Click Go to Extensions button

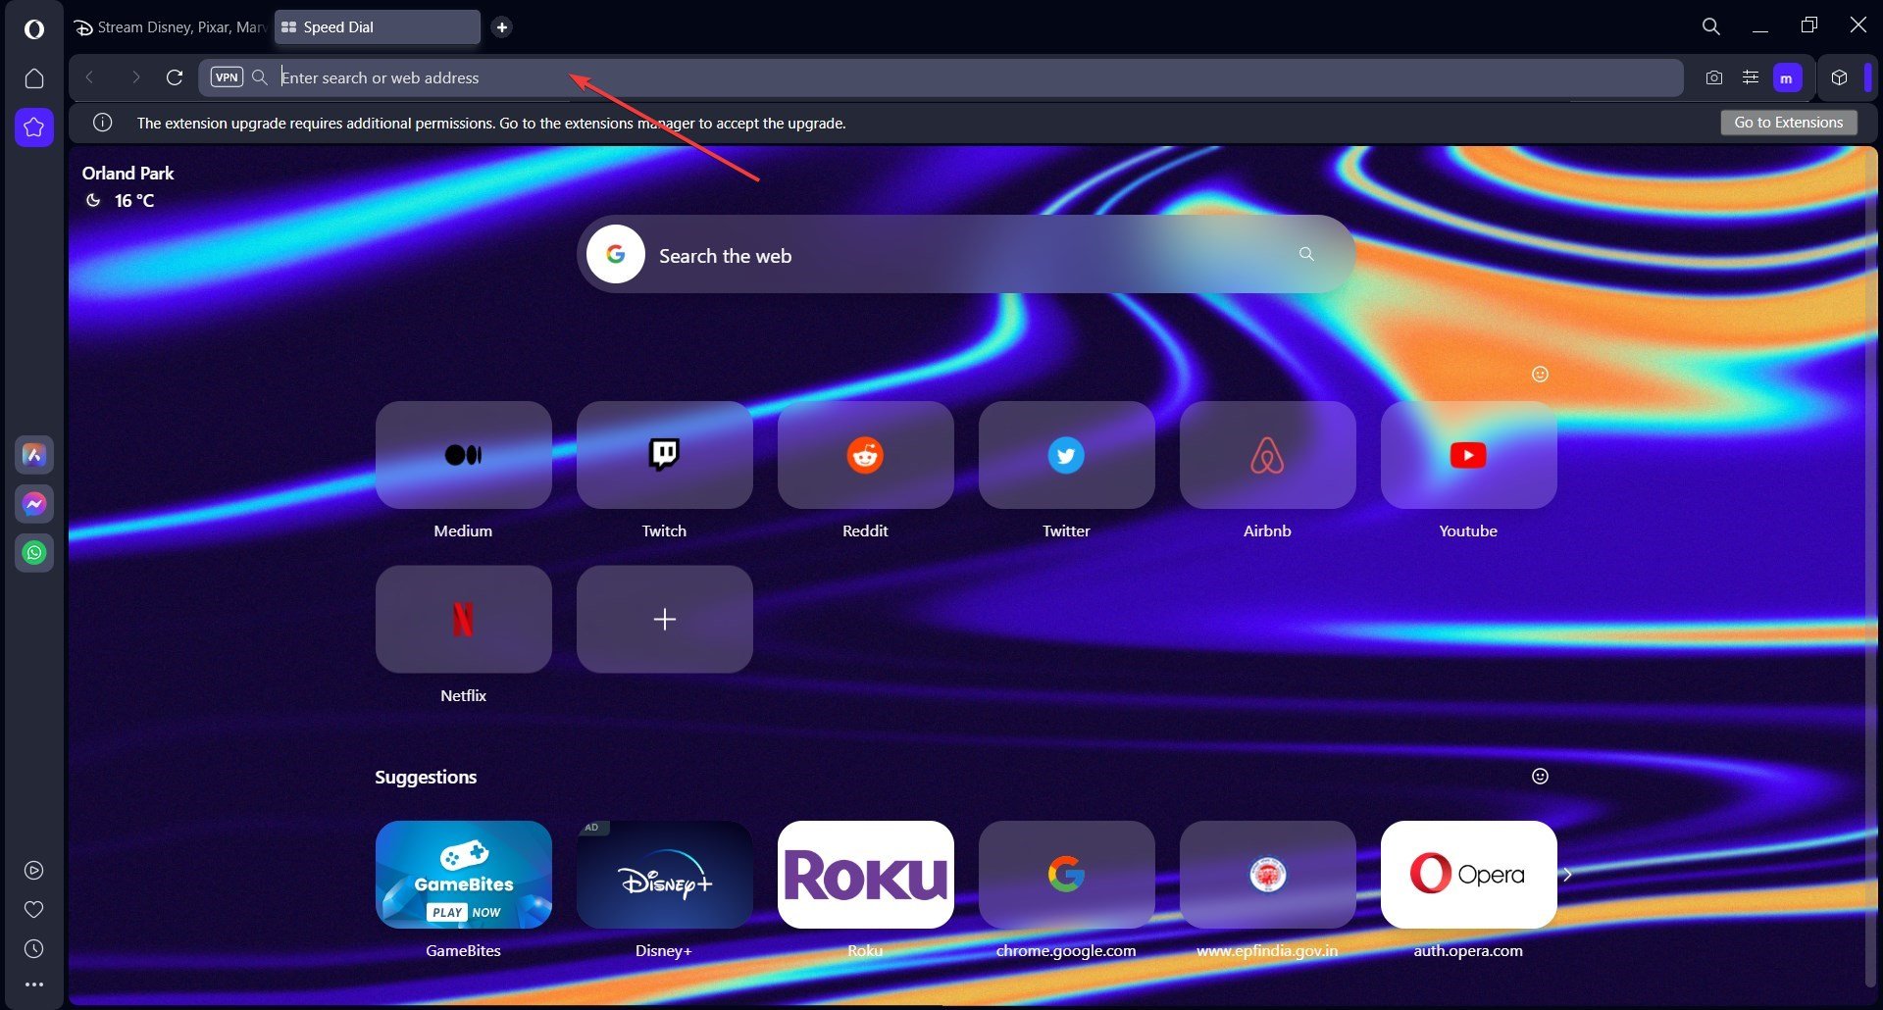1789,123
